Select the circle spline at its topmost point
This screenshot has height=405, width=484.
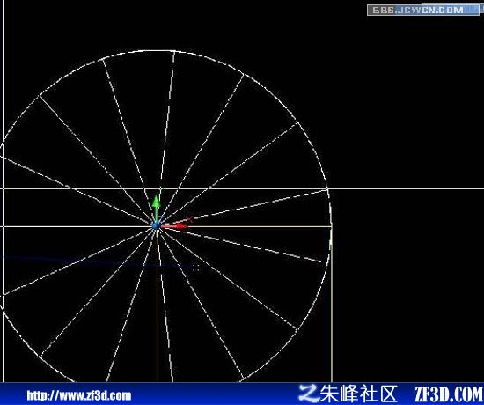point(150,50)
